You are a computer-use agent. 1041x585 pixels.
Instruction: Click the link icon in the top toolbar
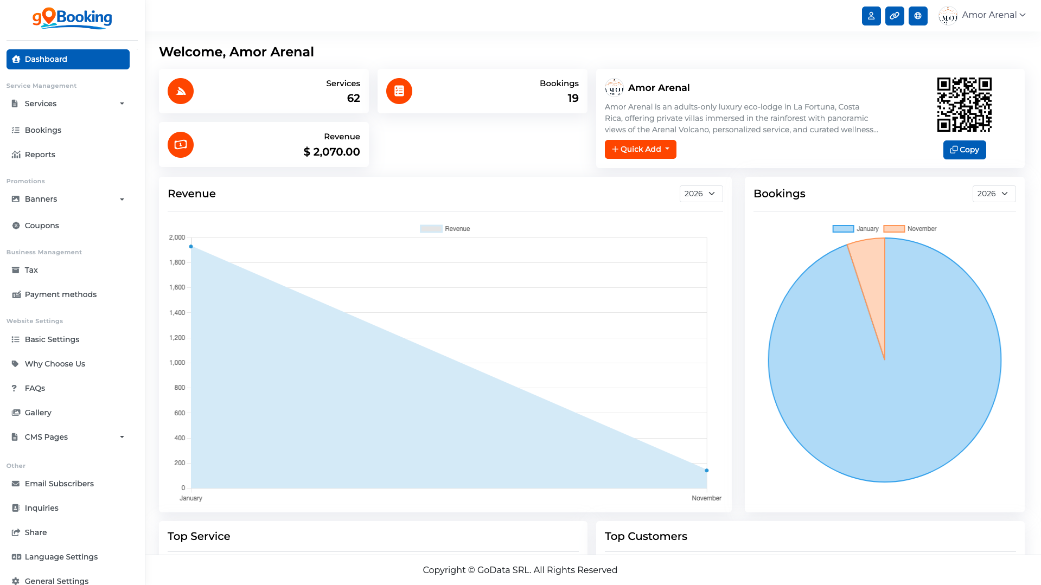pyautogui.click(x=895, y=16)
